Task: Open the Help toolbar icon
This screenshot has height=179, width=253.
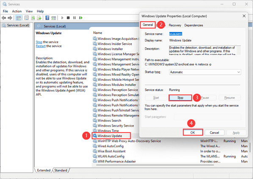Action: pyautogui.click(x=47, y=18)
